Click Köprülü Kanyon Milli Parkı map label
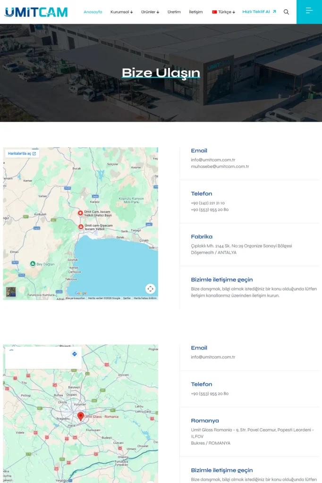Screen dimensions: 322x483 (131, 200)
